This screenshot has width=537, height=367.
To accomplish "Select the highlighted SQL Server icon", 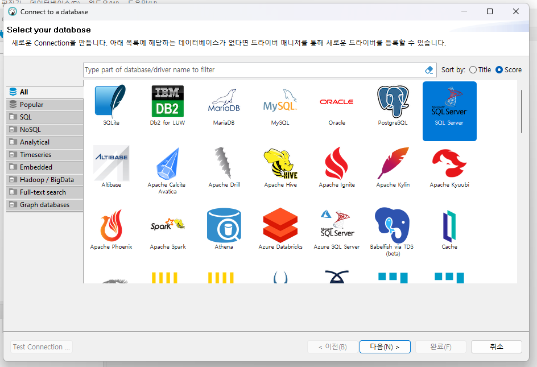I will pyautogui.click(x=449, y=111).
